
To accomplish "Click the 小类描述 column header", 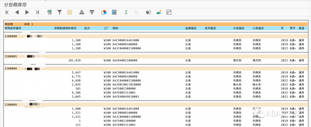I will click(258, 28).
